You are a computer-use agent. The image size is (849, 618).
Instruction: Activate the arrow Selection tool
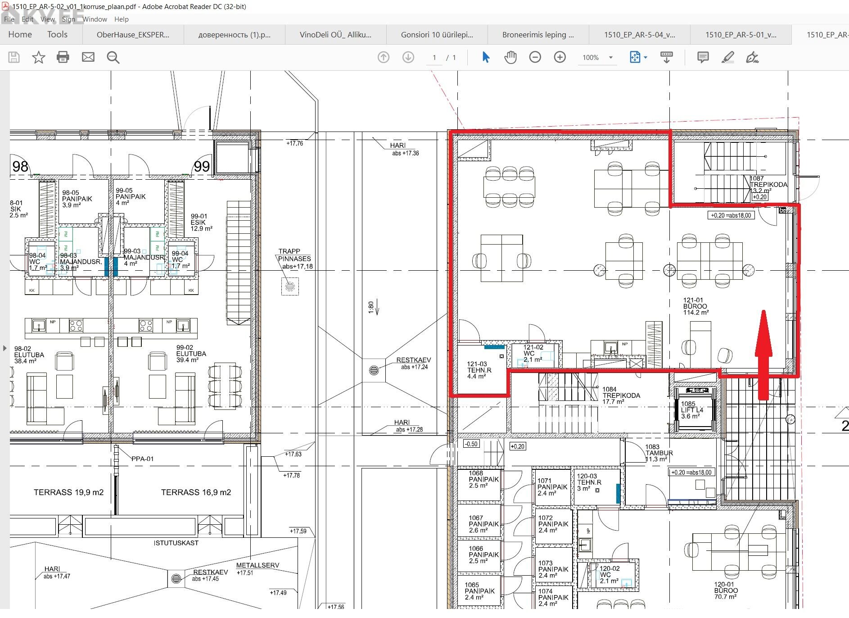[486, 57]
